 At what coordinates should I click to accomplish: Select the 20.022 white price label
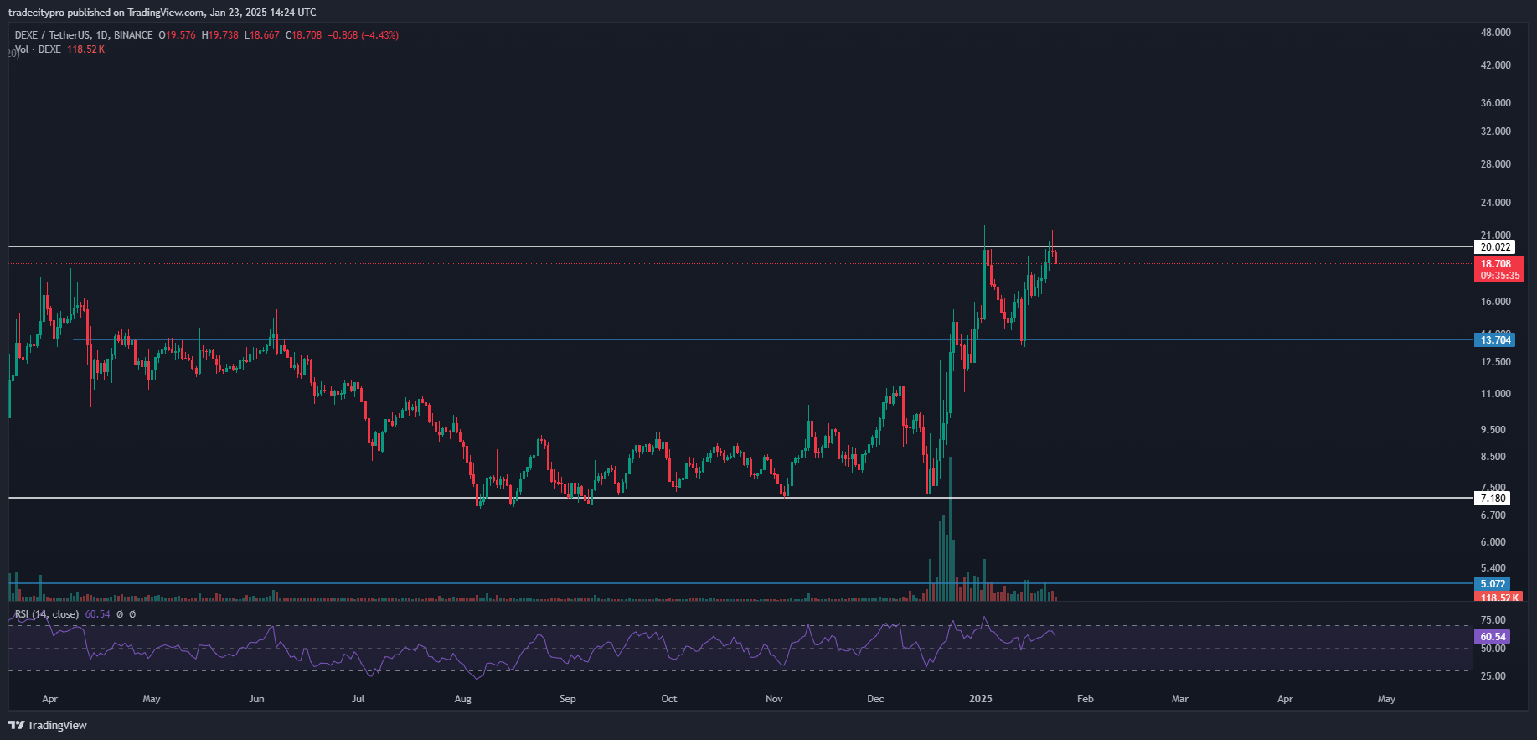pyautogui.click(x=1495, y=247)
